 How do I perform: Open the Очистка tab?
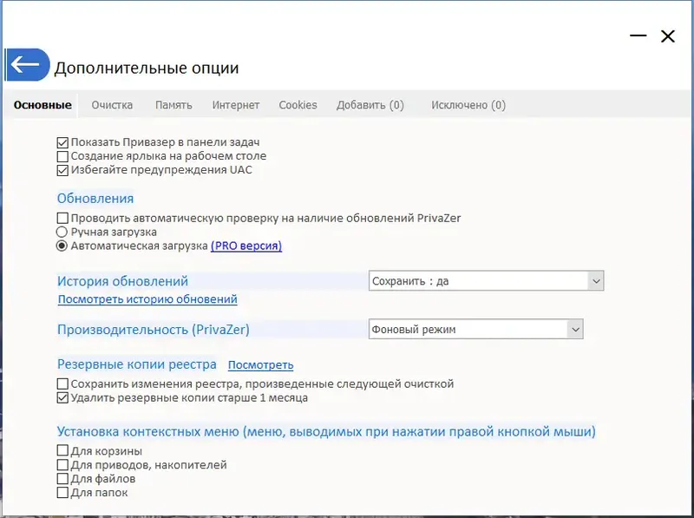tap(112, 105)
